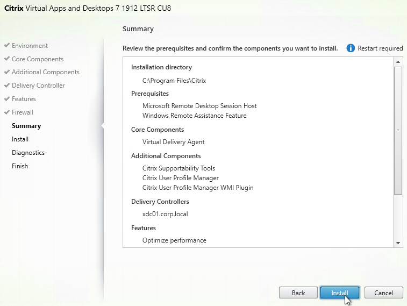The width and height of the screenshot is (407, 306).
Task: Click the Prerequisites heading in summary
Action: [x=150, y=94]
